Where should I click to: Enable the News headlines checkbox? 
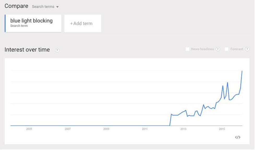click(187, 49)
